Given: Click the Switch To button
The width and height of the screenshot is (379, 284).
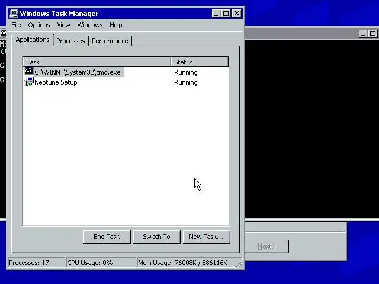Looking at the screenshot, I should [156, 237].
